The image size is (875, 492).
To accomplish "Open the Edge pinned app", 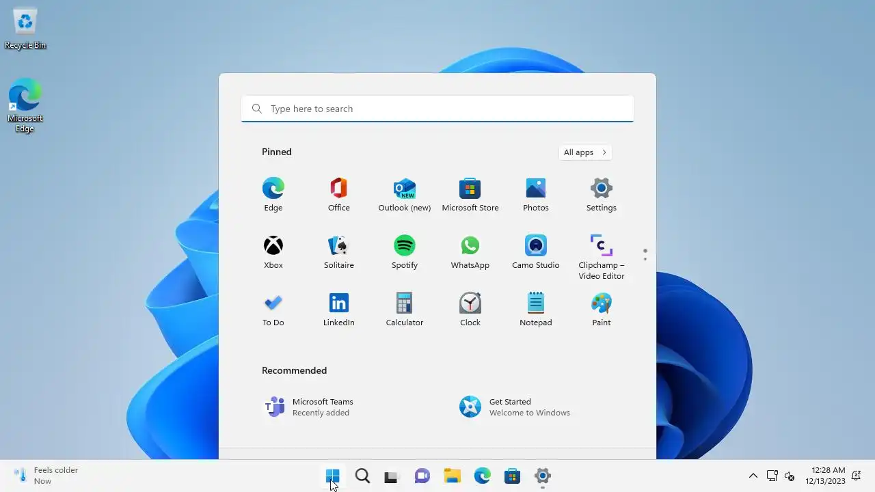I will tap(273, 195).
